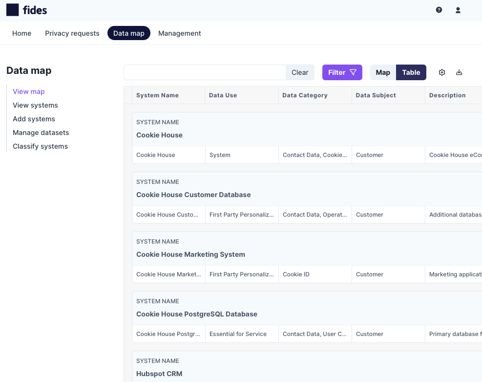Click the fides logo
The height and width of the screenshot is (382, 482).
coord(26,10)
